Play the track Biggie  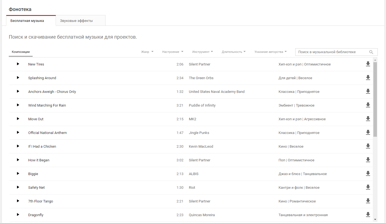(18, 173)
